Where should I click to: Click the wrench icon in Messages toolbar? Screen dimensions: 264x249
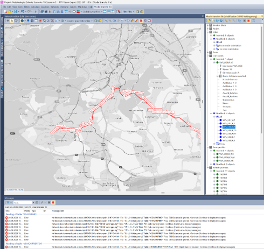pos(42,202)
